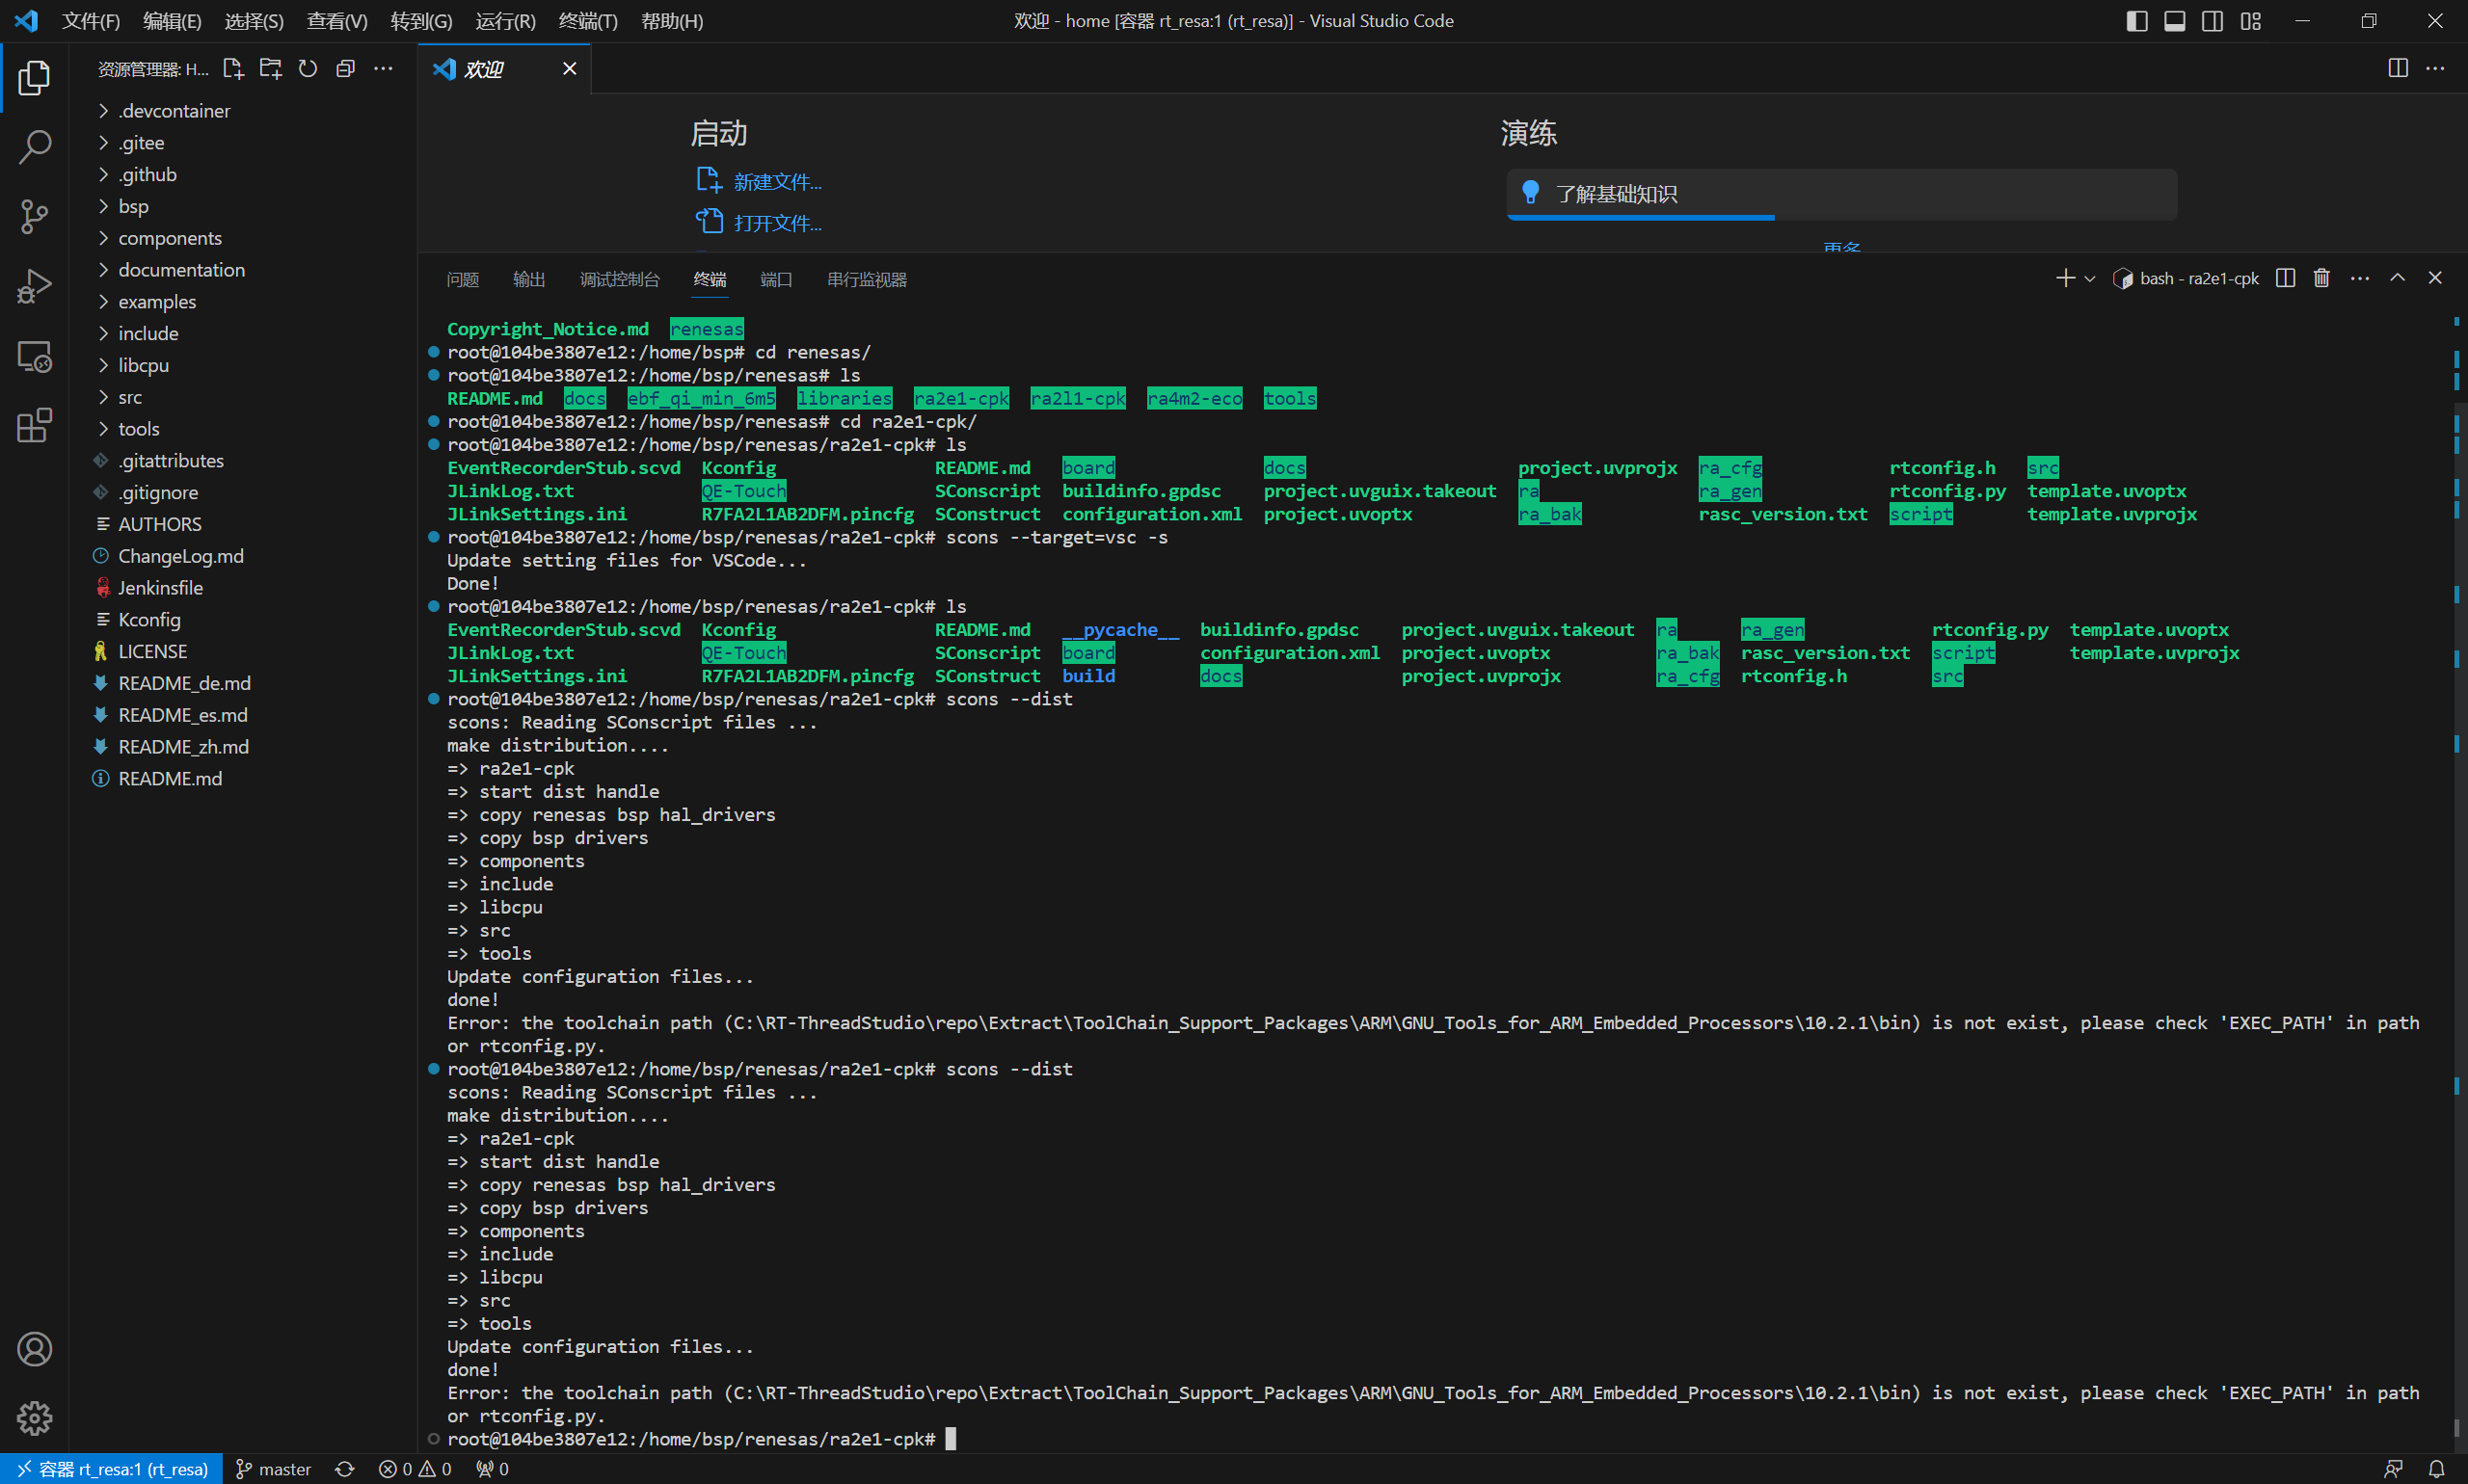This screenshot has height=1484, width=2468.
Task: Open the Accounts menu icon
Action: pyautogui.click(x=34, y=1349)
